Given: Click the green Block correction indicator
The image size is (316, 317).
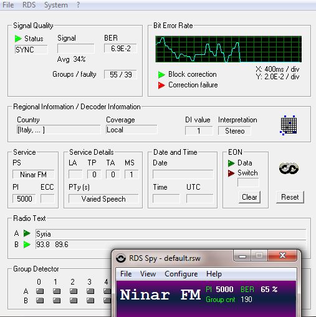Looking at the screenshot, I should click(161, 74).
